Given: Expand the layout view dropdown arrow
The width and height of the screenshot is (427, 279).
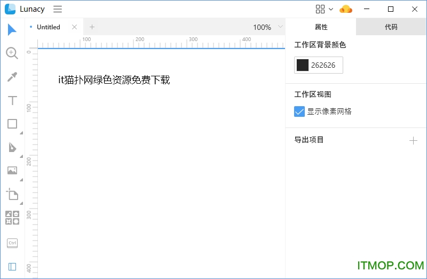Looking at the screenshot, I should pos(331,9).
